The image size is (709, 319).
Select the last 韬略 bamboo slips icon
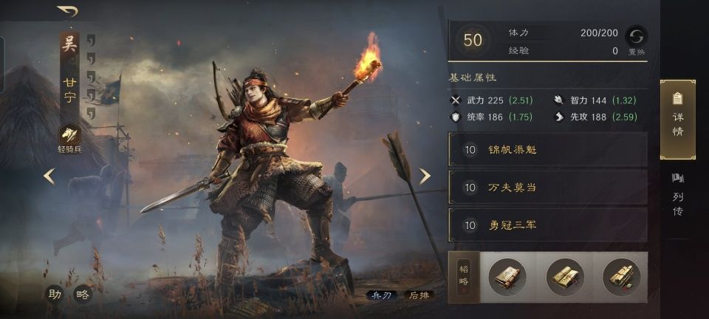[x=622, y=277]
